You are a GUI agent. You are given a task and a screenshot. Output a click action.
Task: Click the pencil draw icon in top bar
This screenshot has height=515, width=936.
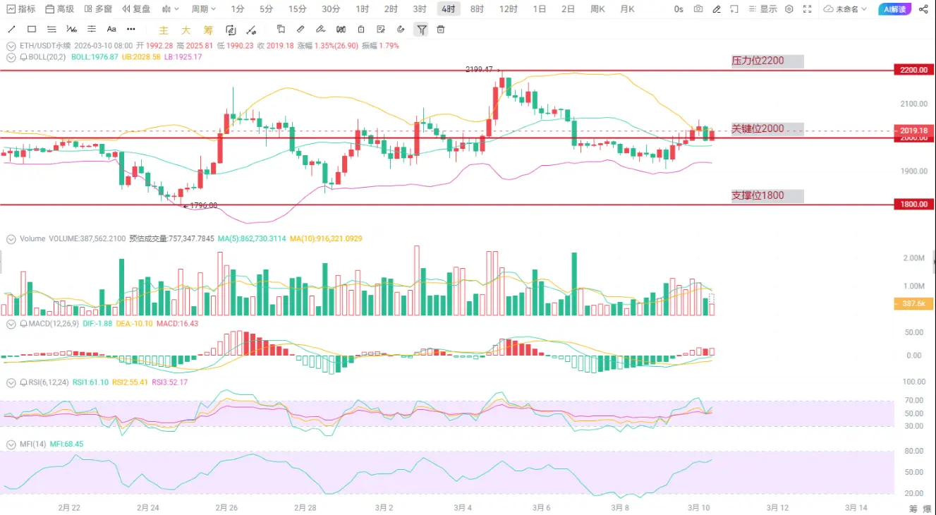click(717, 9)
